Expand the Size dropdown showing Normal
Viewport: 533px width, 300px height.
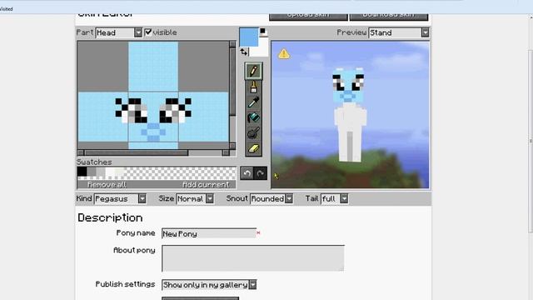click(x=195, y=198)
